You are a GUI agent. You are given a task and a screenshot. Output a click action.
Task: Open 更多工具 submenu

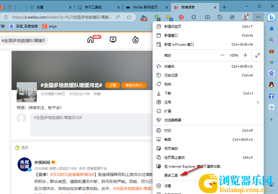(208, 175)
